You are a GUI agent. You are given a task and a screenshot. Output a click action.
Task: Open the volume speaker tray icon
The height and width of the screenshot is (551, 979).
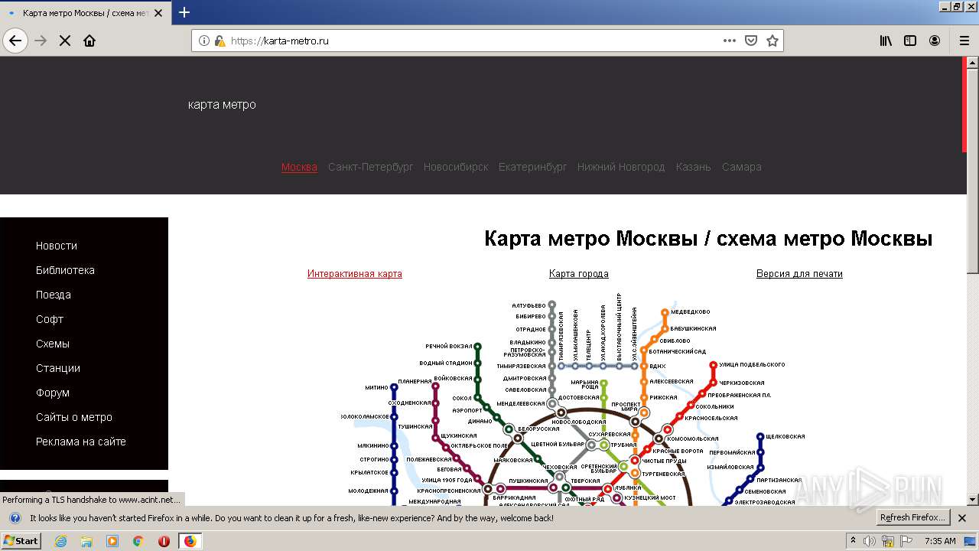click(869, 541)
